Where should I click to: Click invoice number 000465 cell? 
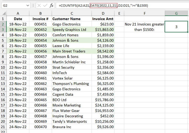(x=40, y=100)
